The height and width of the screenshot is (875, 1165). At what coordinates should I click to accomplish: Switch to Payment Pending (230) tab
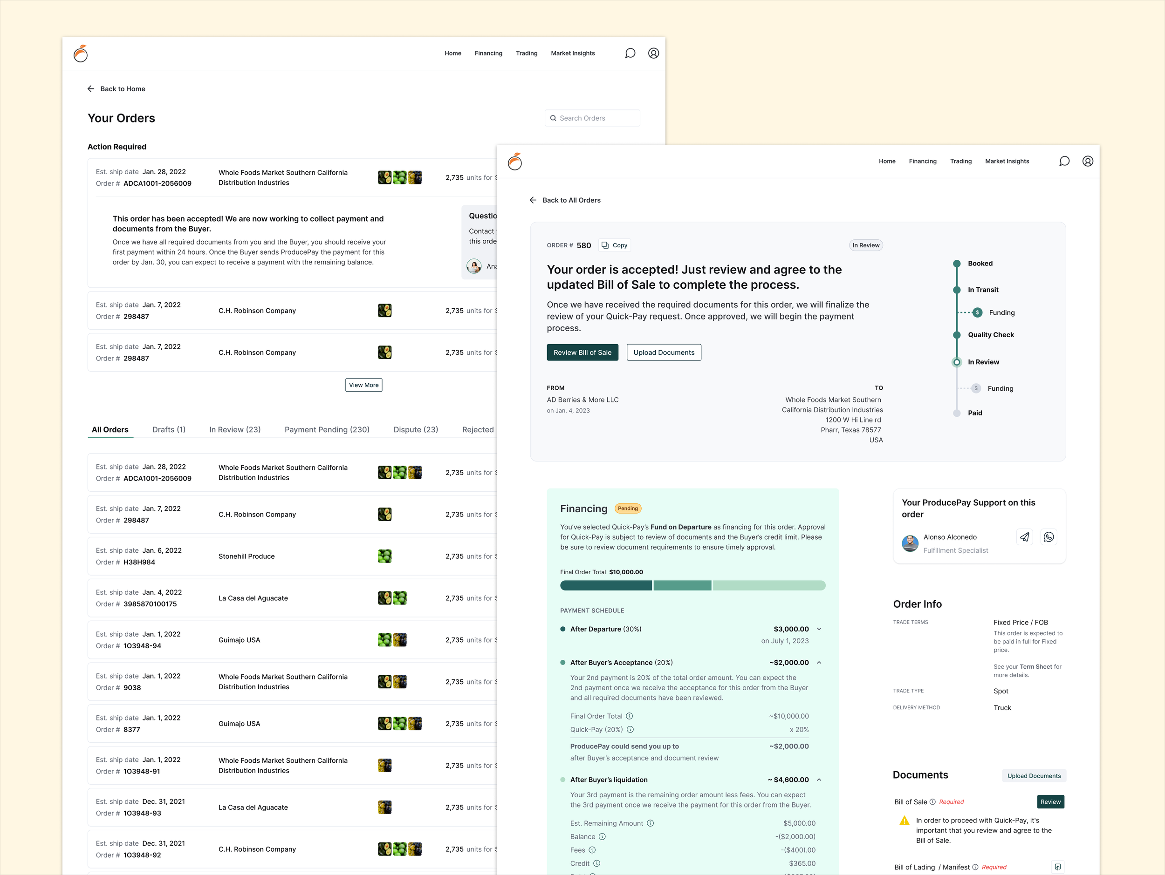[x=327, y=429]
